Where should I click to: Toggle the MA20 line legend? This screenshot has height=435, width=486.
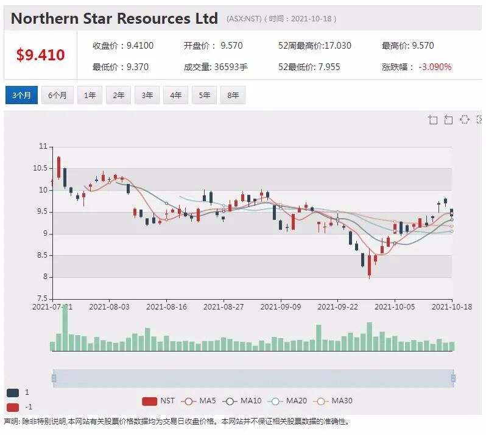coord(287,401)
